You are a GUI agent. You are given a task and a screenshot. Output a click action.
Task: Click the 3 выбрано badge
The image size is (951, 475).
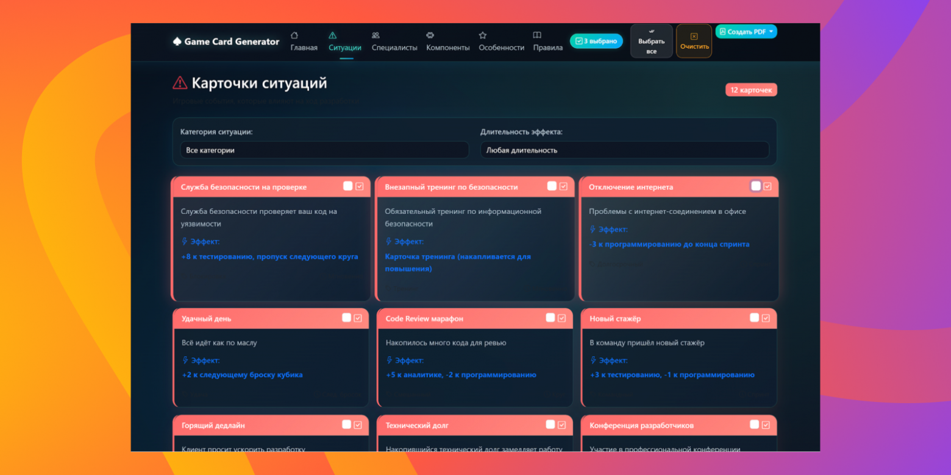tap(596, 41)
